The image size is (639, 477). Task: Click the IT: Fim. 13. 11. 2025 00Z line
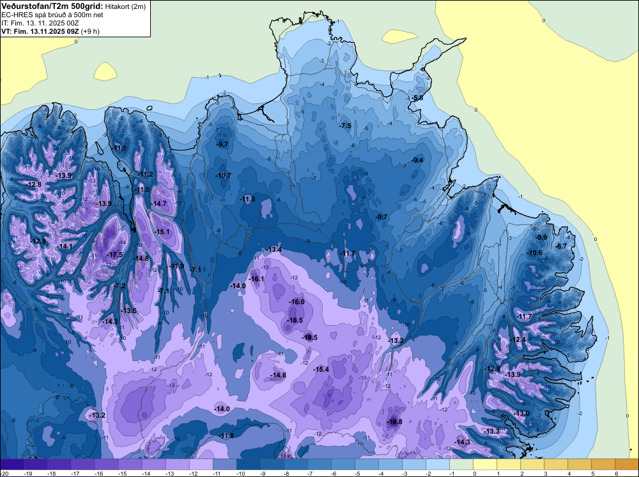tap(40, 23)
